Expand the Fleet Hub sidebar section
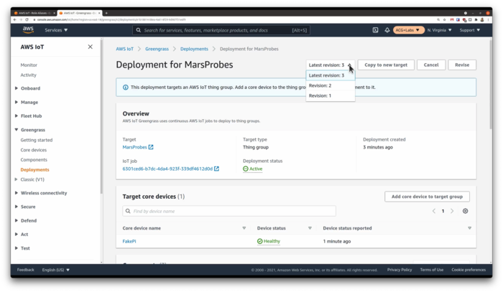 point(16,116)
